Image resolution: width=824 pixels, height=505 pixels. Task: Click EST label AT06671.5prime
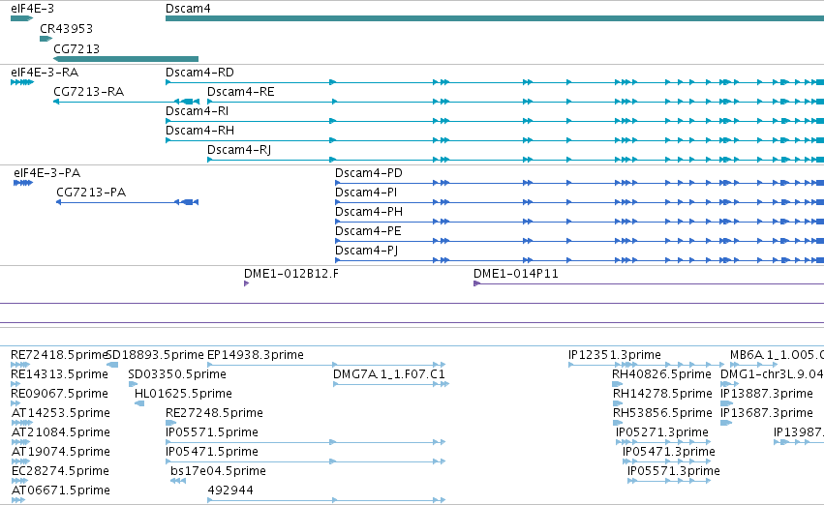61,490
